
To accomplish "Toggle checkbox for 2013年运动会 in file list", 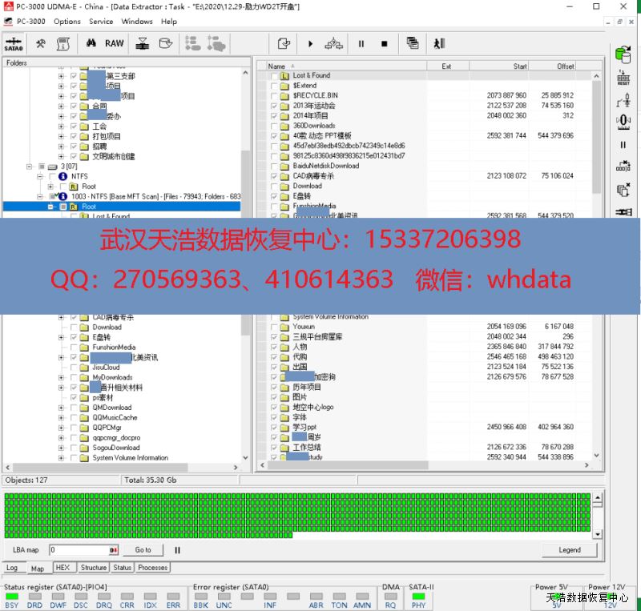I will pyautogui.click(x=274, y=106).
